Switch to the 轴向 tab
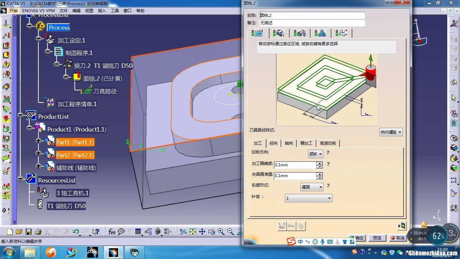 pyautogui.click(x=289, y=143)
